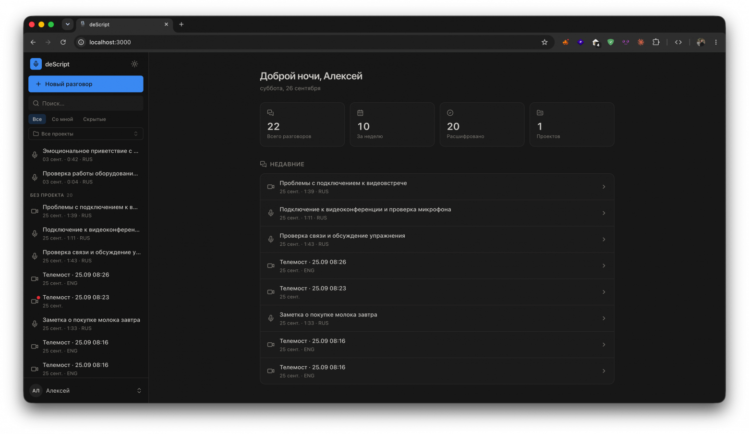Open Проверка связи и обсуждение упражнения in recent list

(437, 240)
